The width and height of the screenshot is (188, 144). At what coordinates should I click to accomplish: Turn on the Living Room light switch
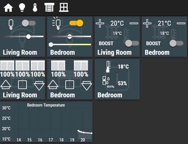coord(29,23)
